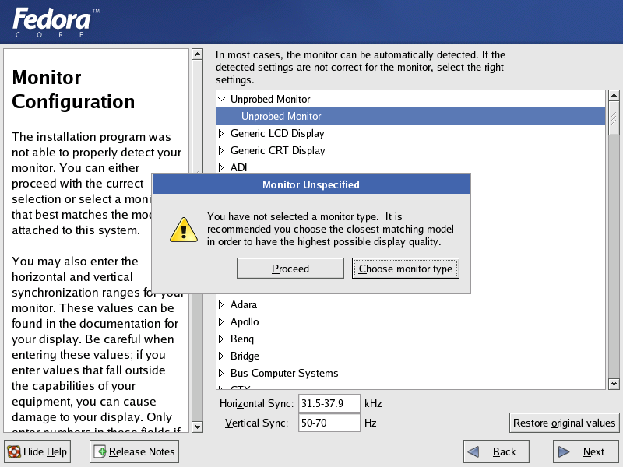Expand the ADI manufacturer entry
The width and height of the screenshot is (623, 467).
[x=221, y=167]
